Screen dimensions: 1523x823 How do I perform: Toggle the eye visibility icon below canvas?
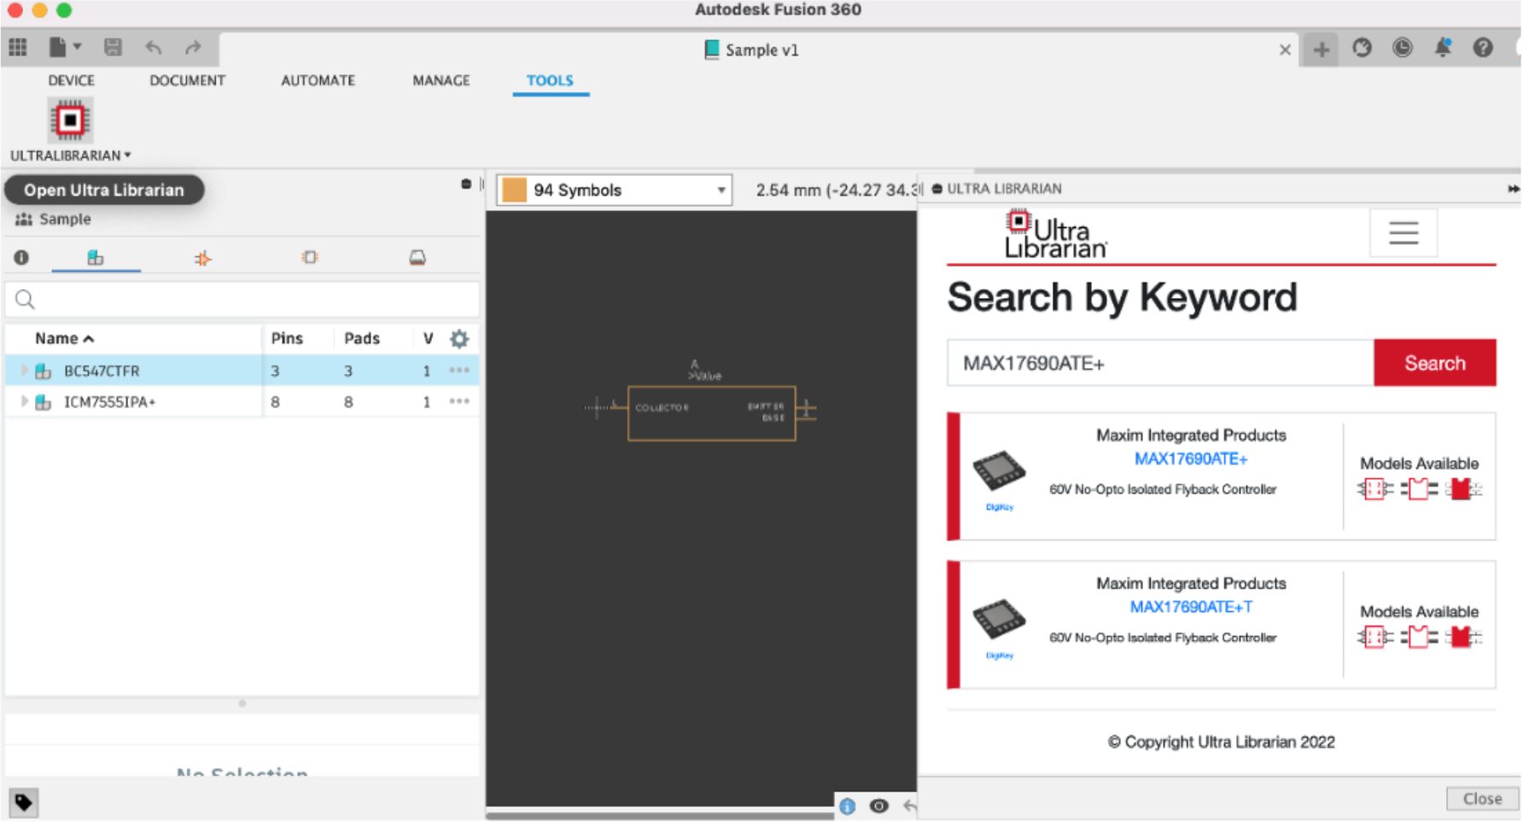tap(879, 806)
